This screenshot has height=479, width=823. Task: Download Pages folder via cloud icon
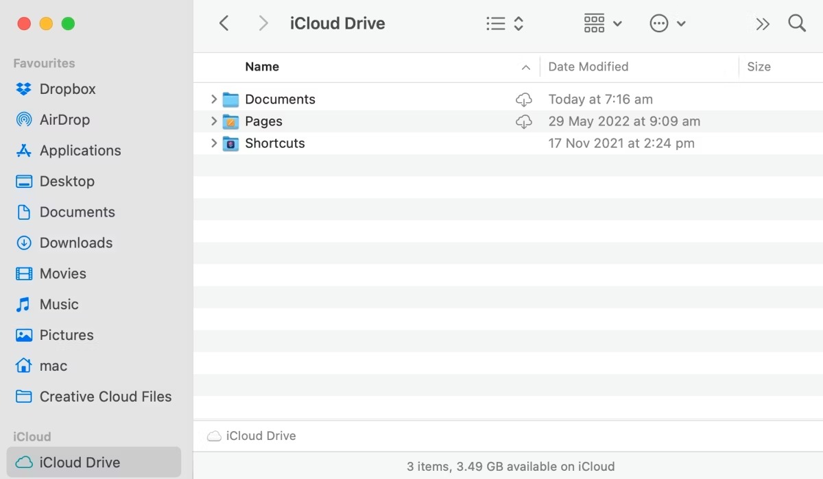point(524,121)
